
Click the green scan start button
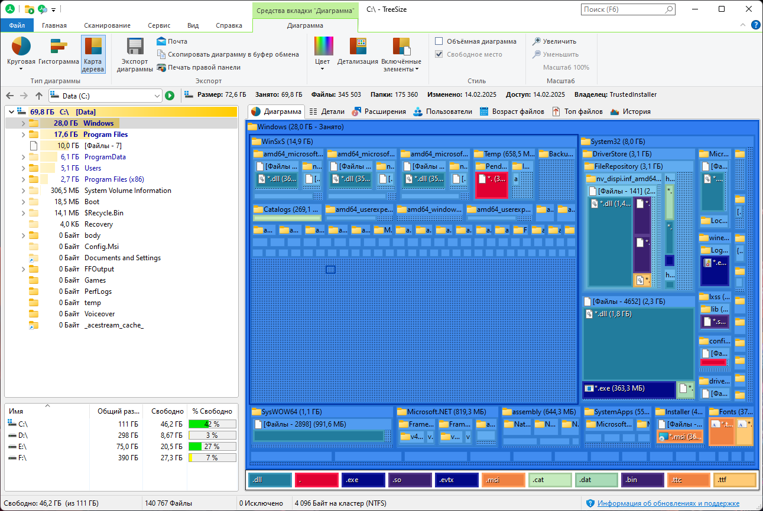pyautogui.click(x=170, y=96)
